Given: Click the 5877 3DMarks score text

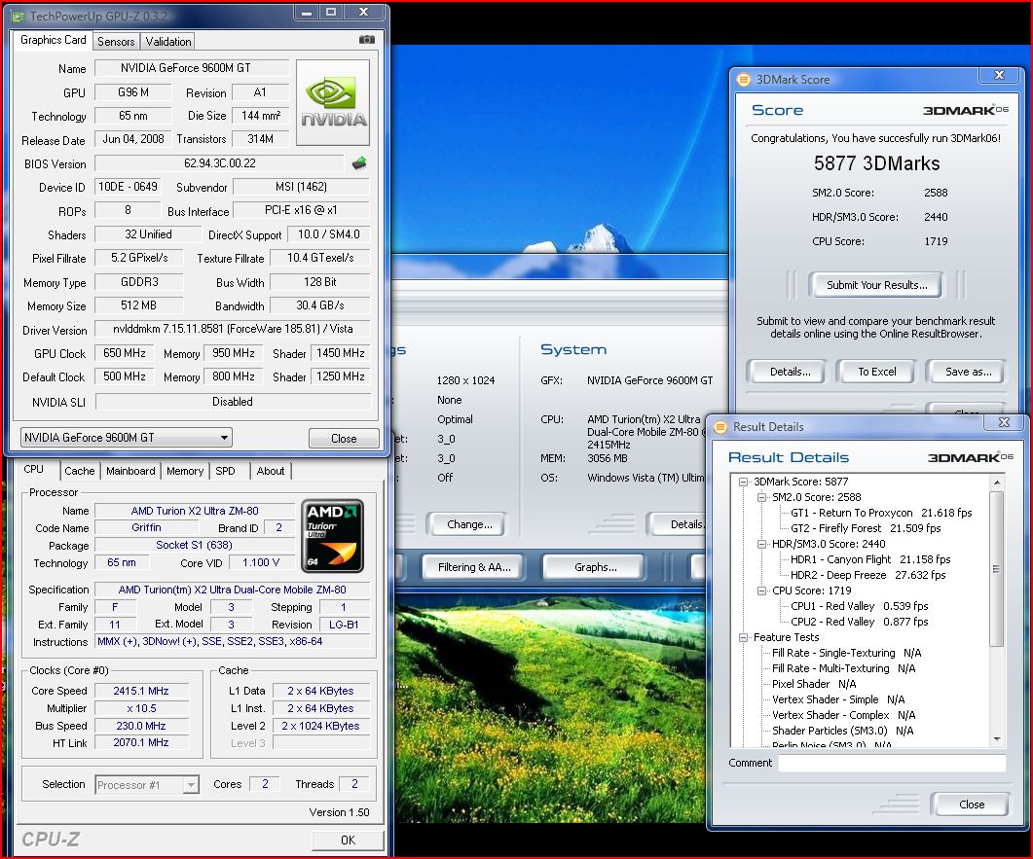Looking at the screenshot, I should (x=876, y=163).
